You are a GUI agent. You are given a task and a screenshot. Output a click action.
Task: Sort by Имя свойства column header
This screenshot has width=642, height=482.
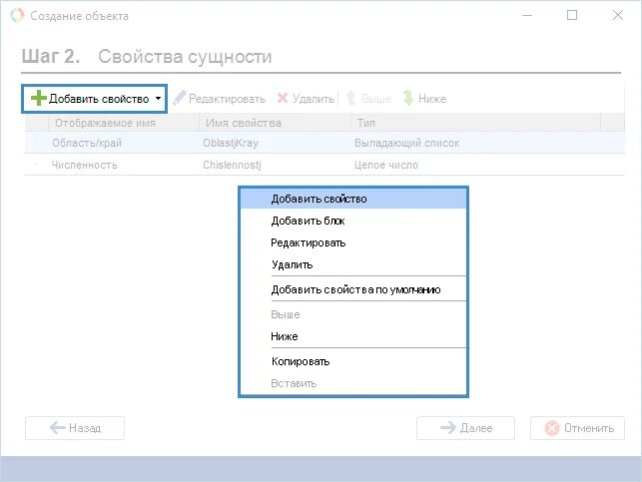(x=275, y=123)
